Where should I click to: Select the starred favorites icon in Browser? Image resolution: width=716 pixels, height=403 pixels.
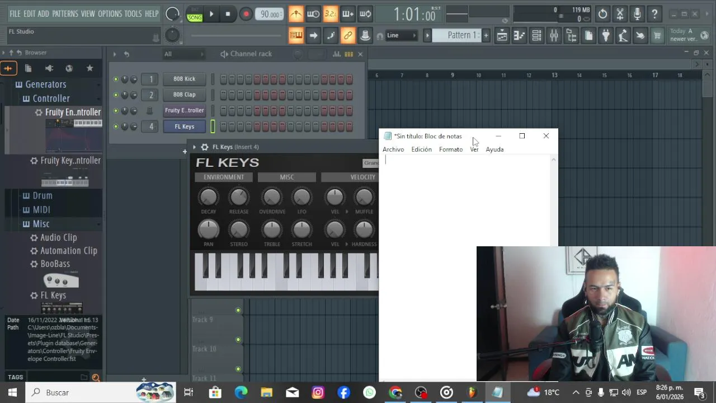[89, 68]
